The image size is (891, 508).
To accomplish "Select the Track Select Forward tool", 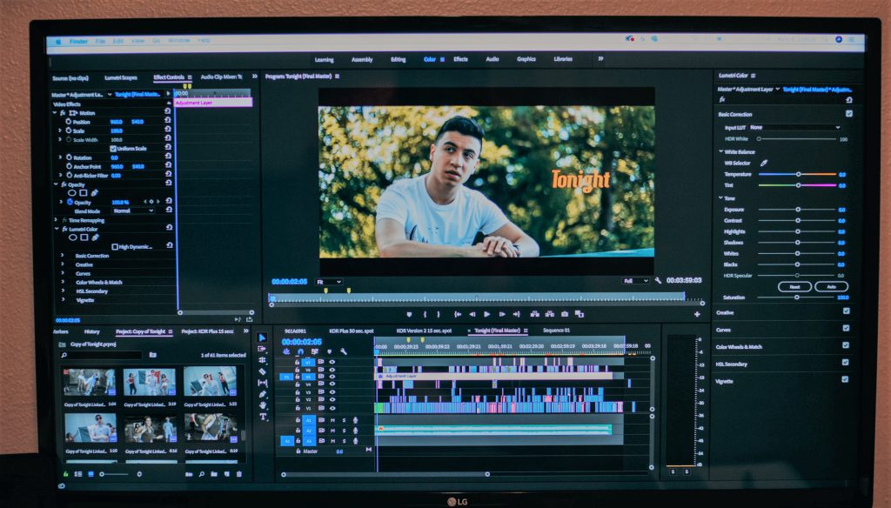I will [262, 349].
